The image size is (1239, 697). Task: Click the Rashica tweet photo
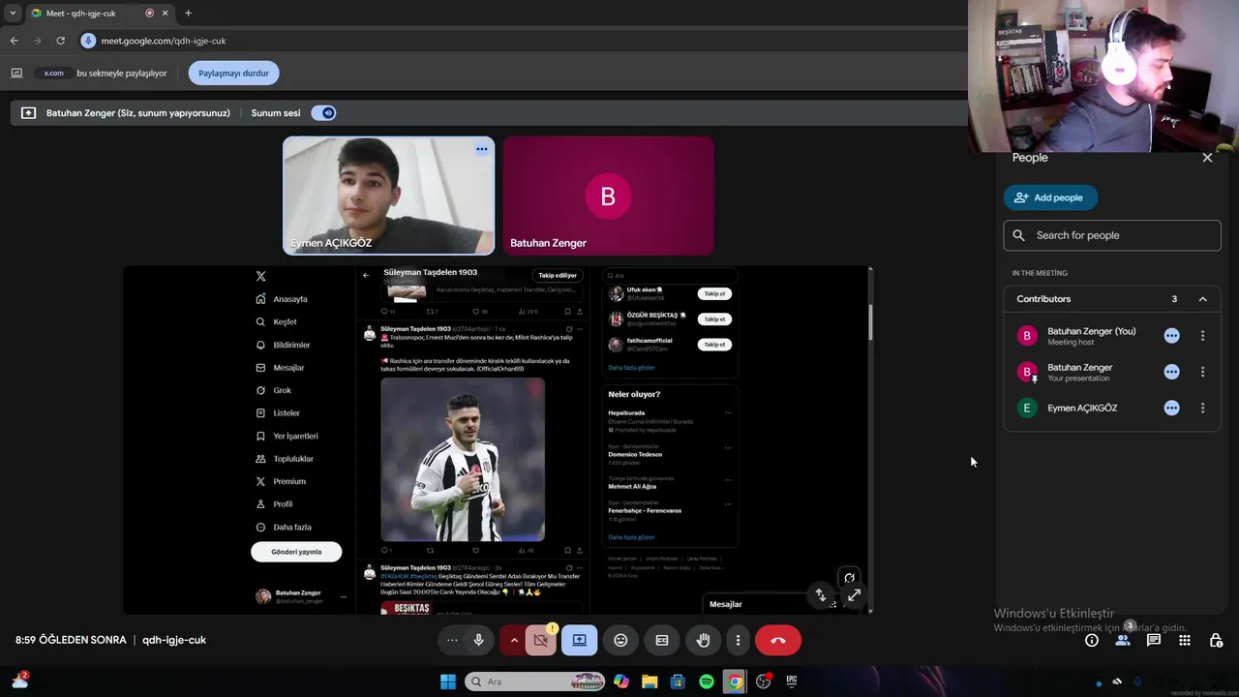(x=463, y=460)
